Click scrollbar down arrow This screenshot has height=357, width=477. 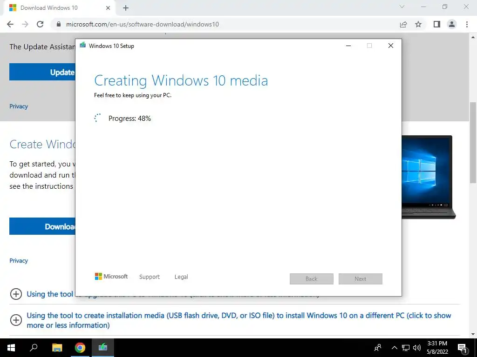tap(473, 334)
